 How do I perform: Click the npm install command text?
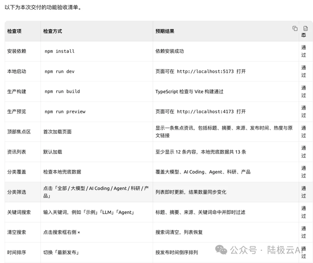tap(60, 51)
